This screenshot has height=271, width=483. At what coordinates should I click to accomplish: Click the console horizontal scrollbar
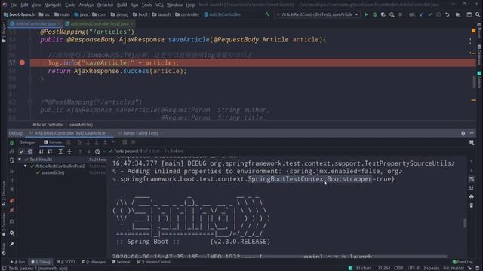tap(279, 257)
